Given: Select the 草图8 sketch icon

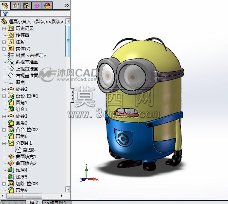Looking at the screenshot, I should point(18,150).
